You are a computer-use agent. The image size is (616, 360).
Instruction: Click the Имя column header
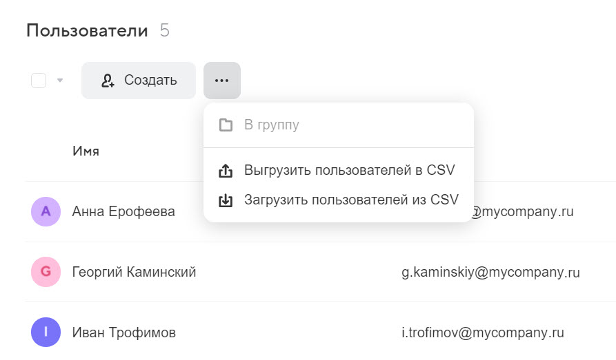(x=86, y=151)
